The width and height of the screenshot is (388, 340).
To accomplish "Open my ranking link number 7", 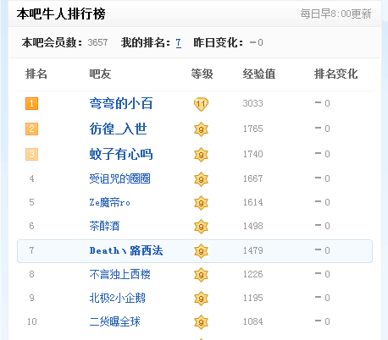I will tap(179, 43).
